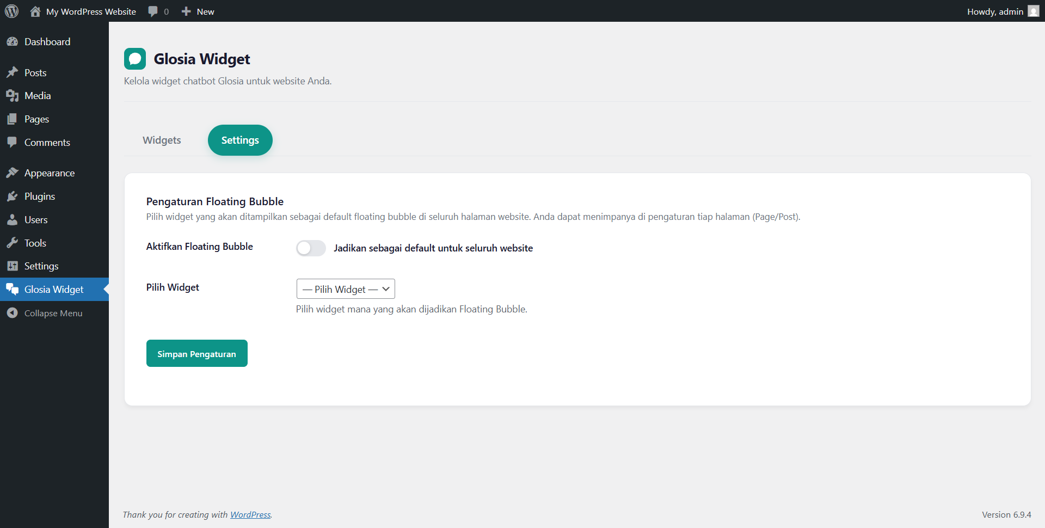The image size is (1045, 528).
Task: Open the Pages menu item
Action: tap(54, 119)
